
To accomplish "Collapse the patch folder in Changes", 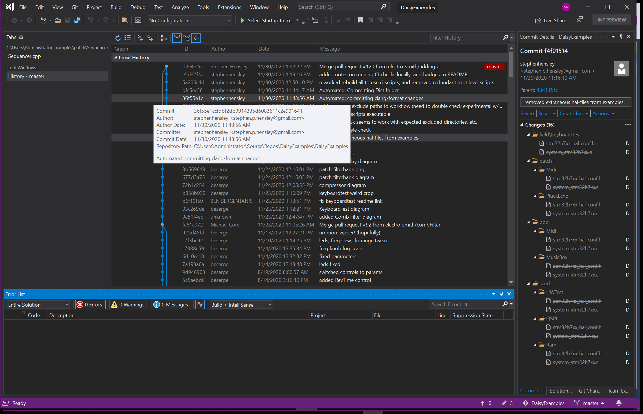I will click(528, 161).
